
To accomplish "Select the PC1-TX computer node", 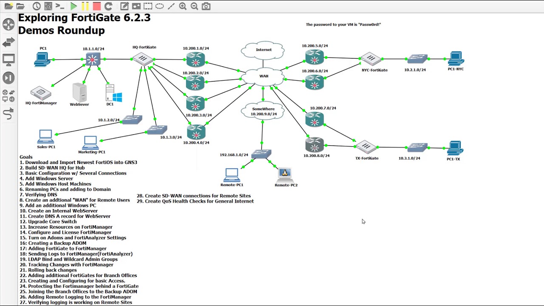I will 455,148.
